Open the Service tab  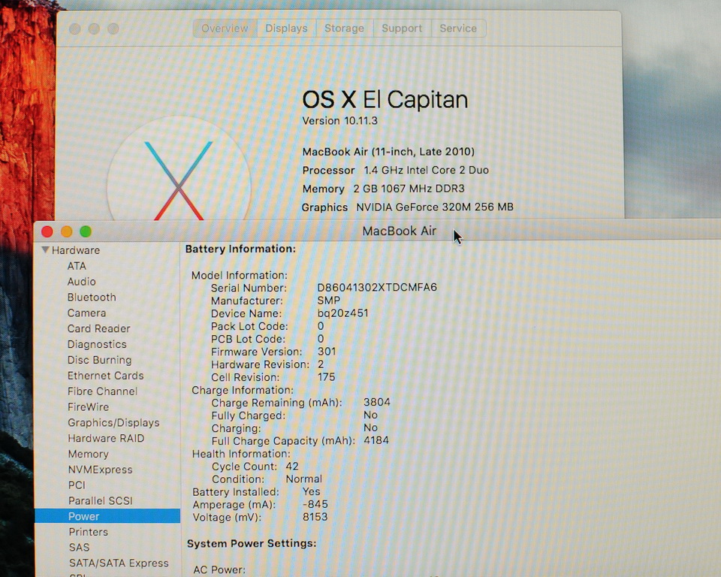(458, 29)
